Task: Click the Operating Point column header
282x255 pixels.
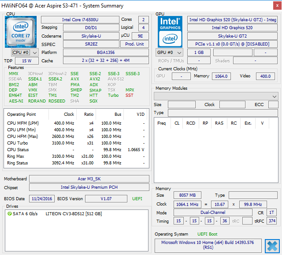Action: [x=22, y=114]
